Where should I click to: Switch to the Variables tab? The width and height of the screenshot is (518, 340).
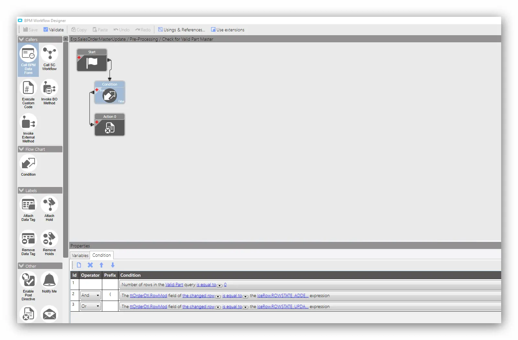(80, 255)
